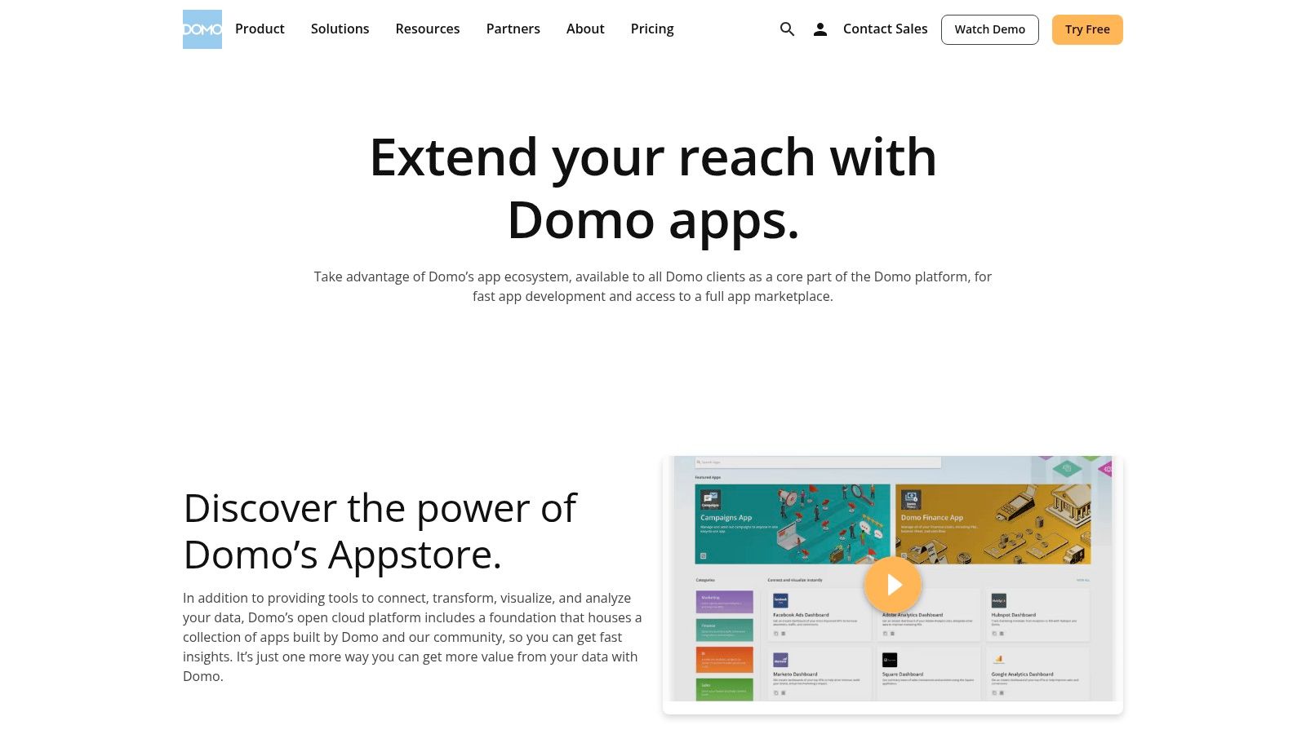Click the Marketo Dashboard app icon

pyautogui.click(x=781, y=659)
